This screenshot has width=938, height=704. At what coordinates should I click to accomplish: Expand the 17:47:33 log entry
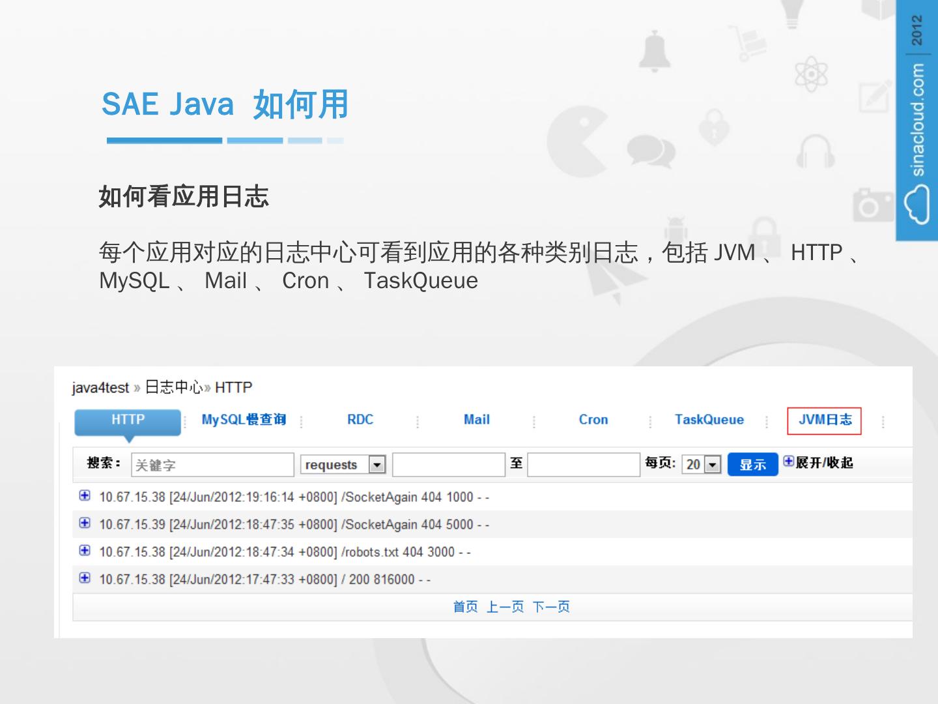click(x=85, y=578)
